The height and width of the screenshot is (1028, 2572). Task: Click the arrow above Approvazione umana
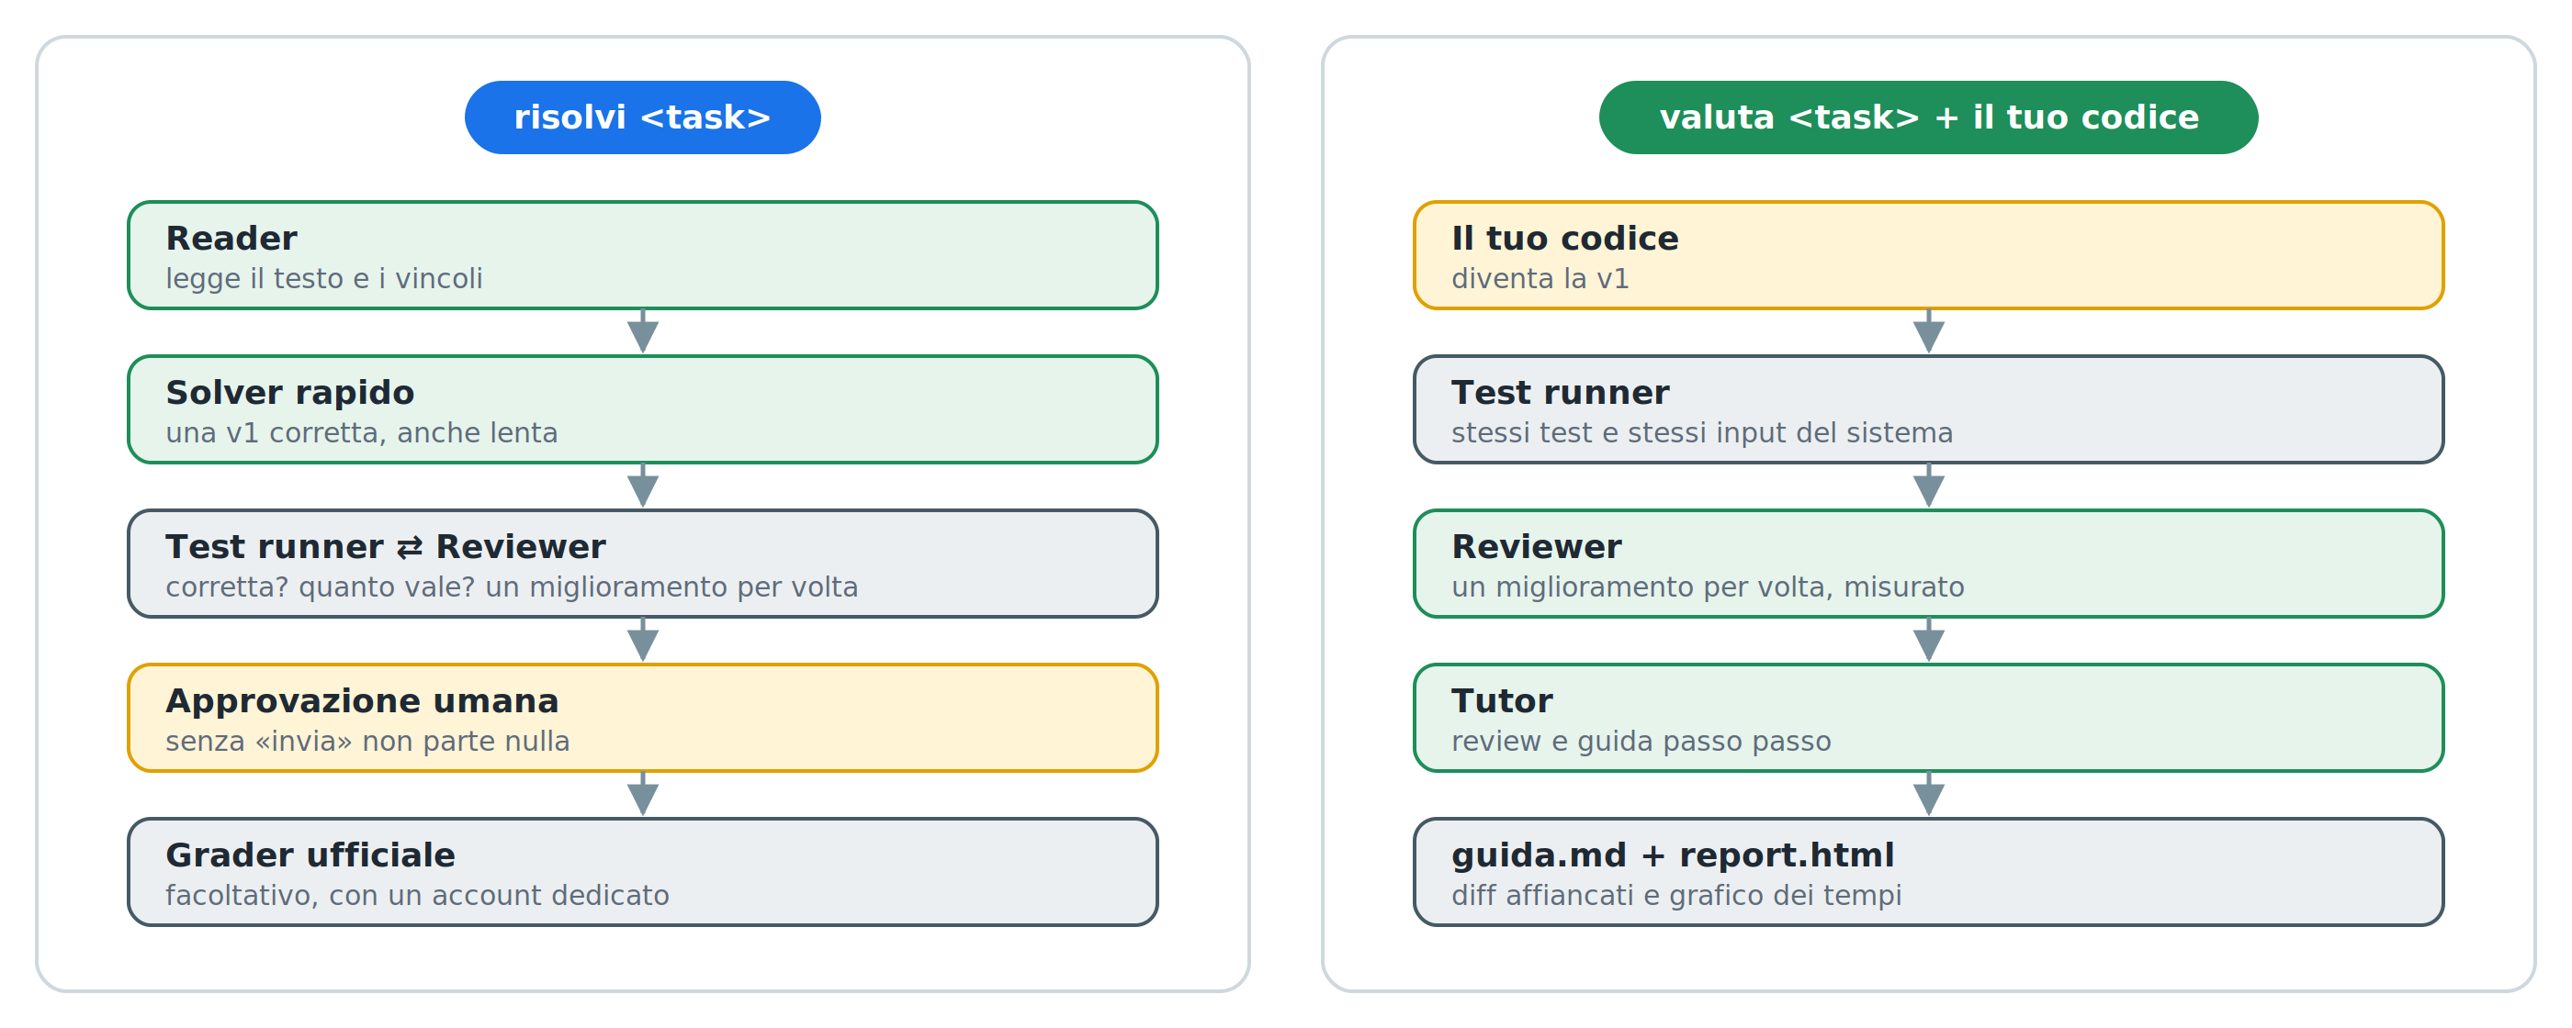pos(642,640)
